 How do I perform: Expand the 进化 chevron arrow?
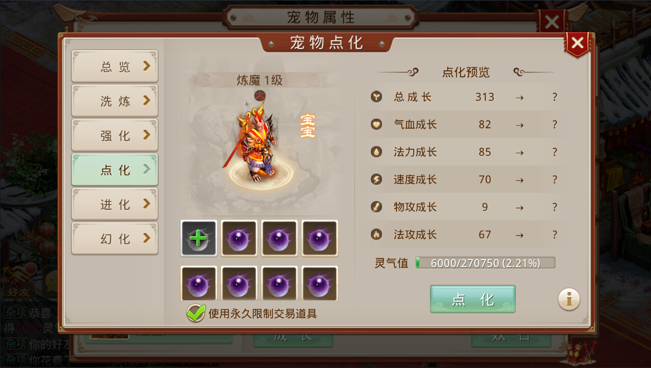pos(147,204)
